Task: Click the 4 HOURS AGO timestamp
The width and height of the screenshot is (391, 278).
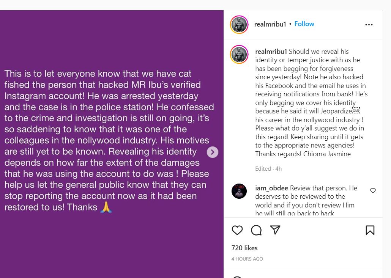Action: (x=247, y=259)
